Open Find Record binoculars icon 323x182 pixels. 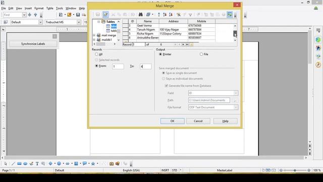click(x=140, y=15)
